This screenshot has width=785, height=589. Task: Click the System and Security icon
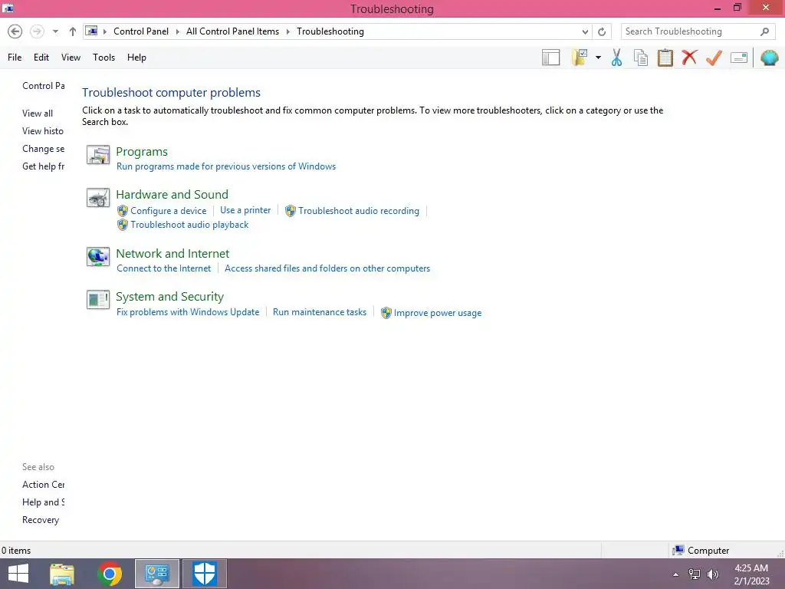(x=98, y=300)
